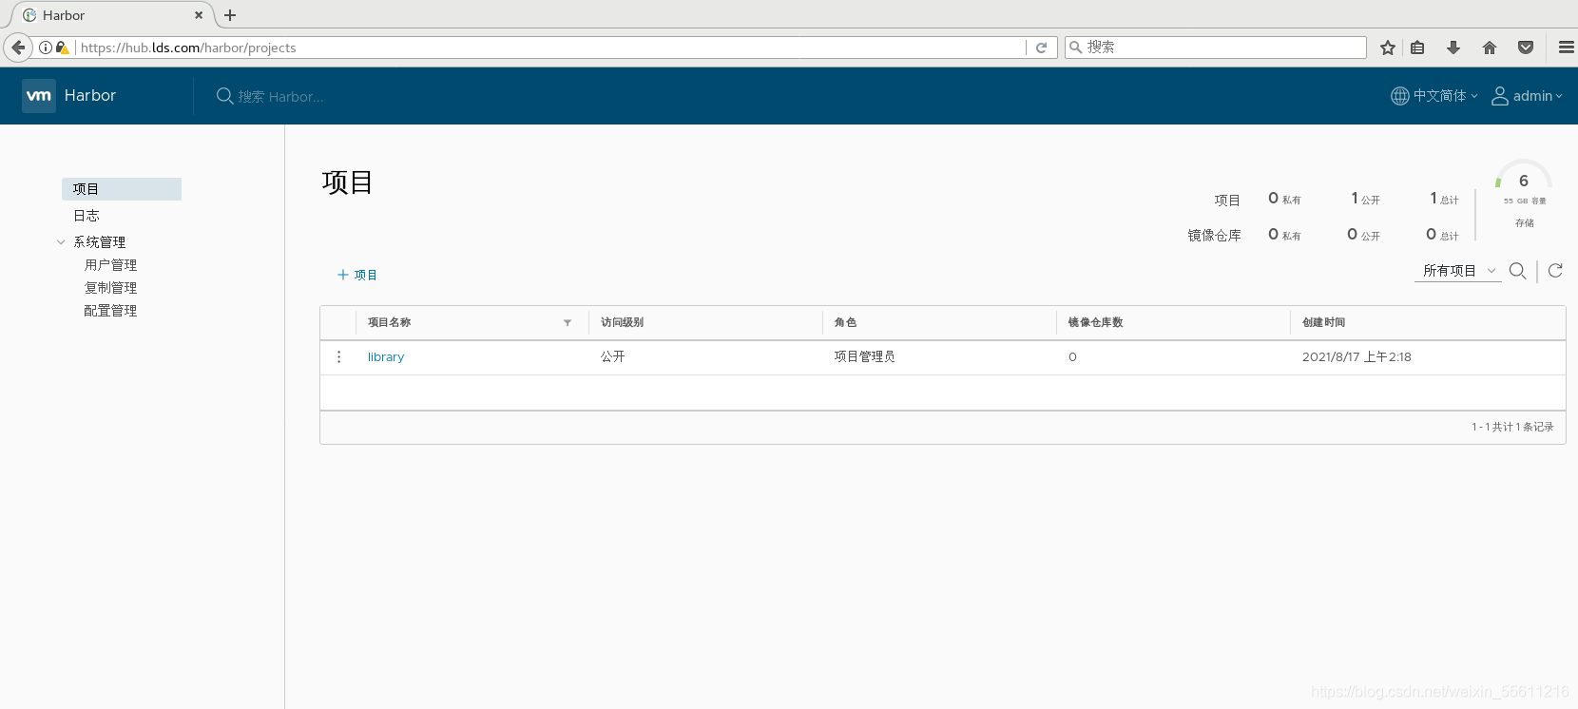Image resolution: width=1578 pixels, height=709 pixels.
Task: Refresh the project list
Action: coord(1555,271)
